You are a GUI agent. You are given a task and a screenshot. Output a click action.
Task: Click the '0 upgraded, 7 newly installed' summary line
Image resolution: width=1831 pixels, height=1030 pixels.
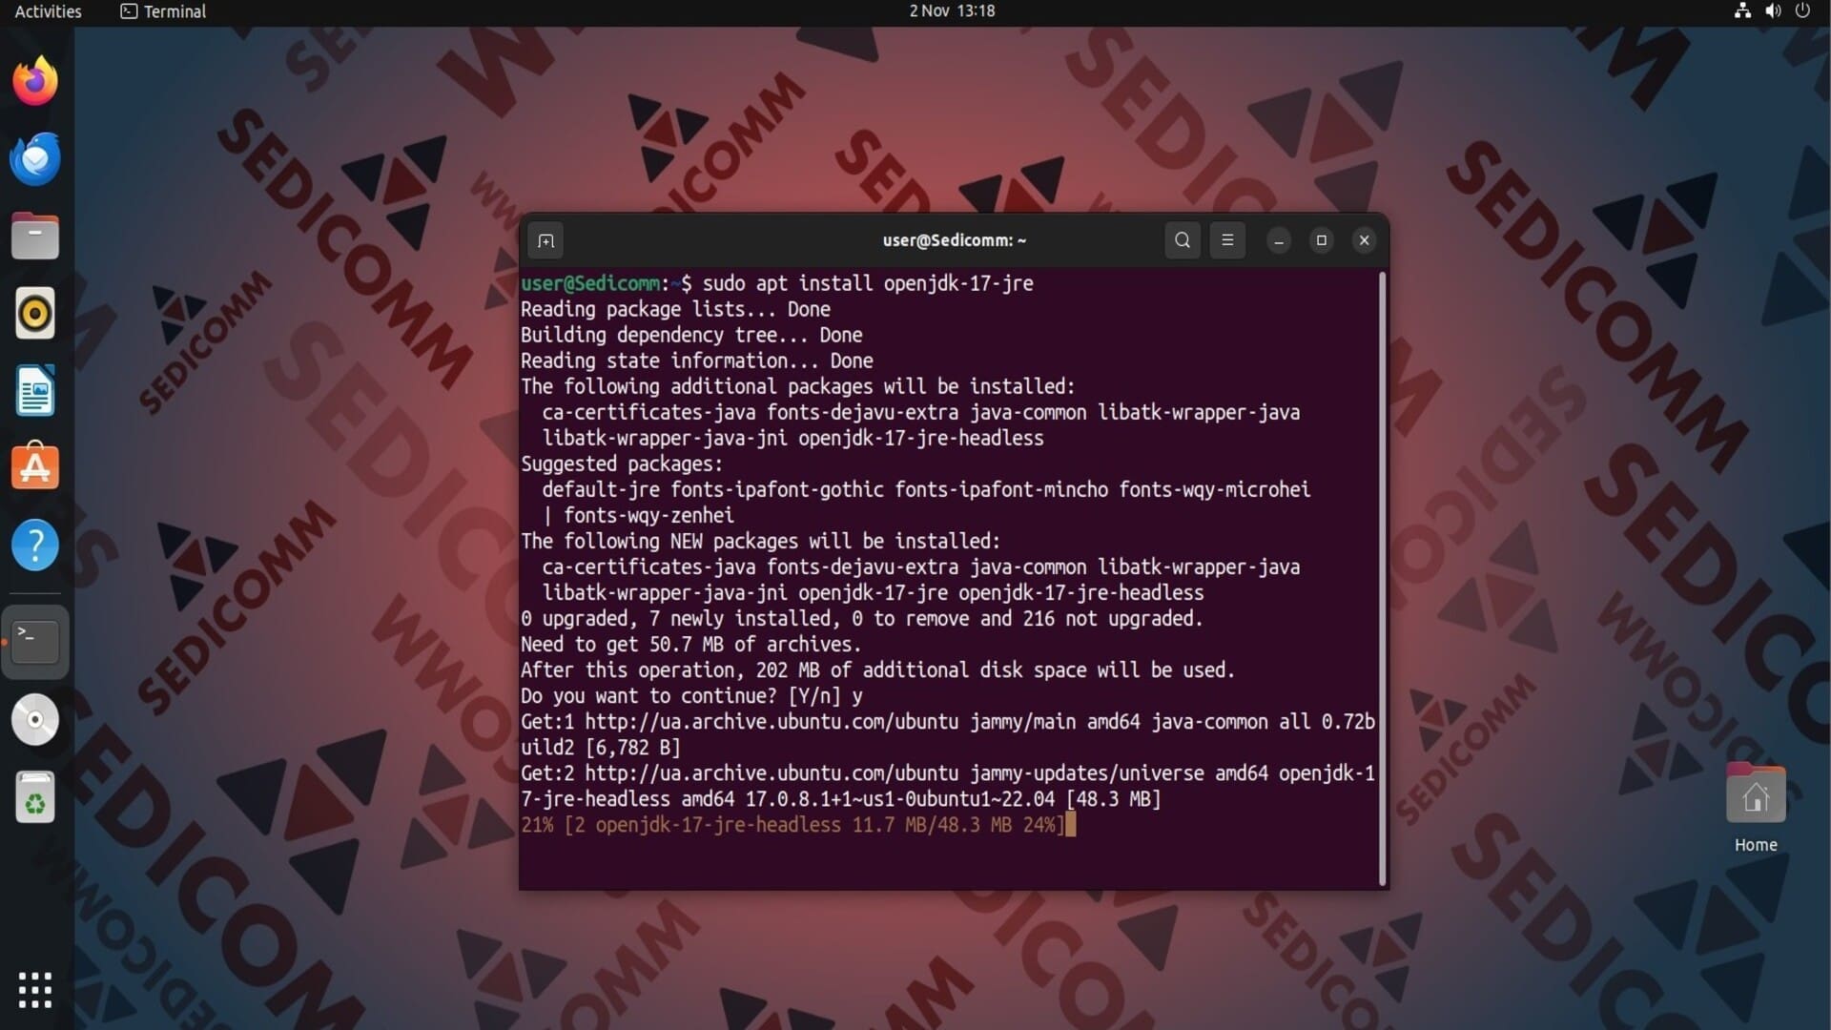coord(862,619)
